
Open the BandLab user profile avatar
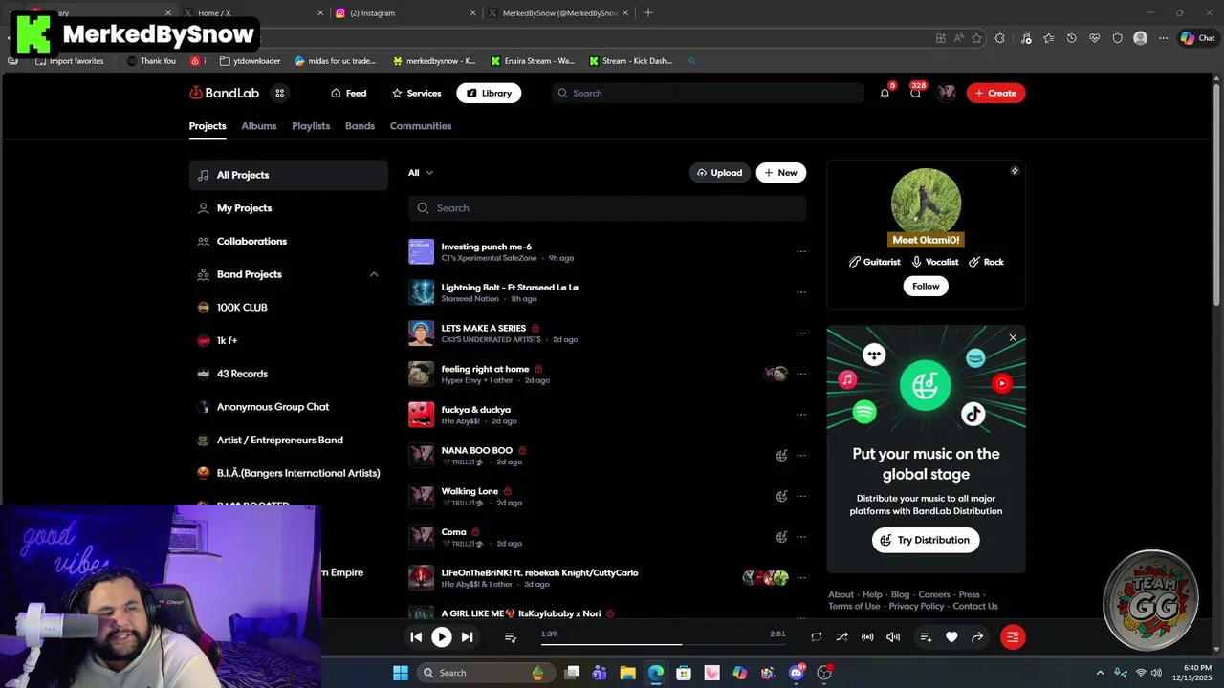click(x=947, y=93)
